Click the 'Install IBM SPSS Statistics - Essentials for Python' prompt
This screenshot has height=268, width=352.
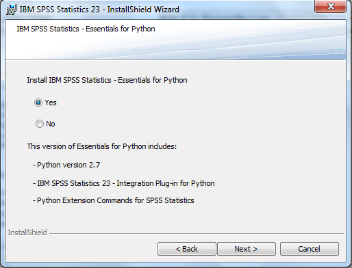point(107,80)
